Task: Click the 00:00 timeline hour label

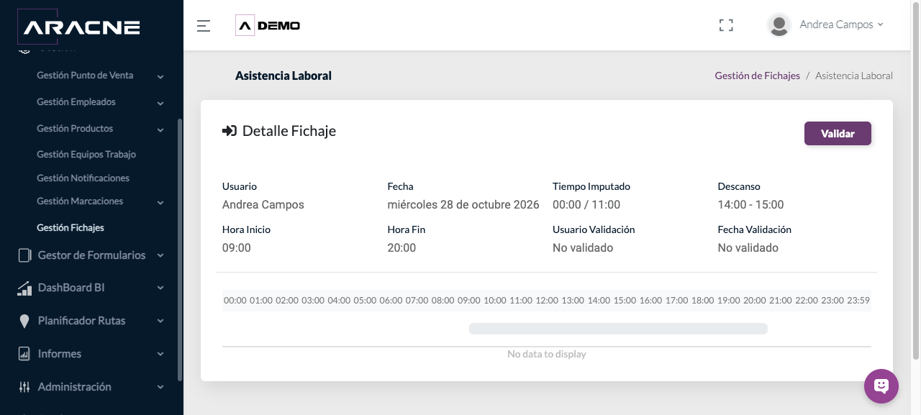Action: click(x=235, y=301)
